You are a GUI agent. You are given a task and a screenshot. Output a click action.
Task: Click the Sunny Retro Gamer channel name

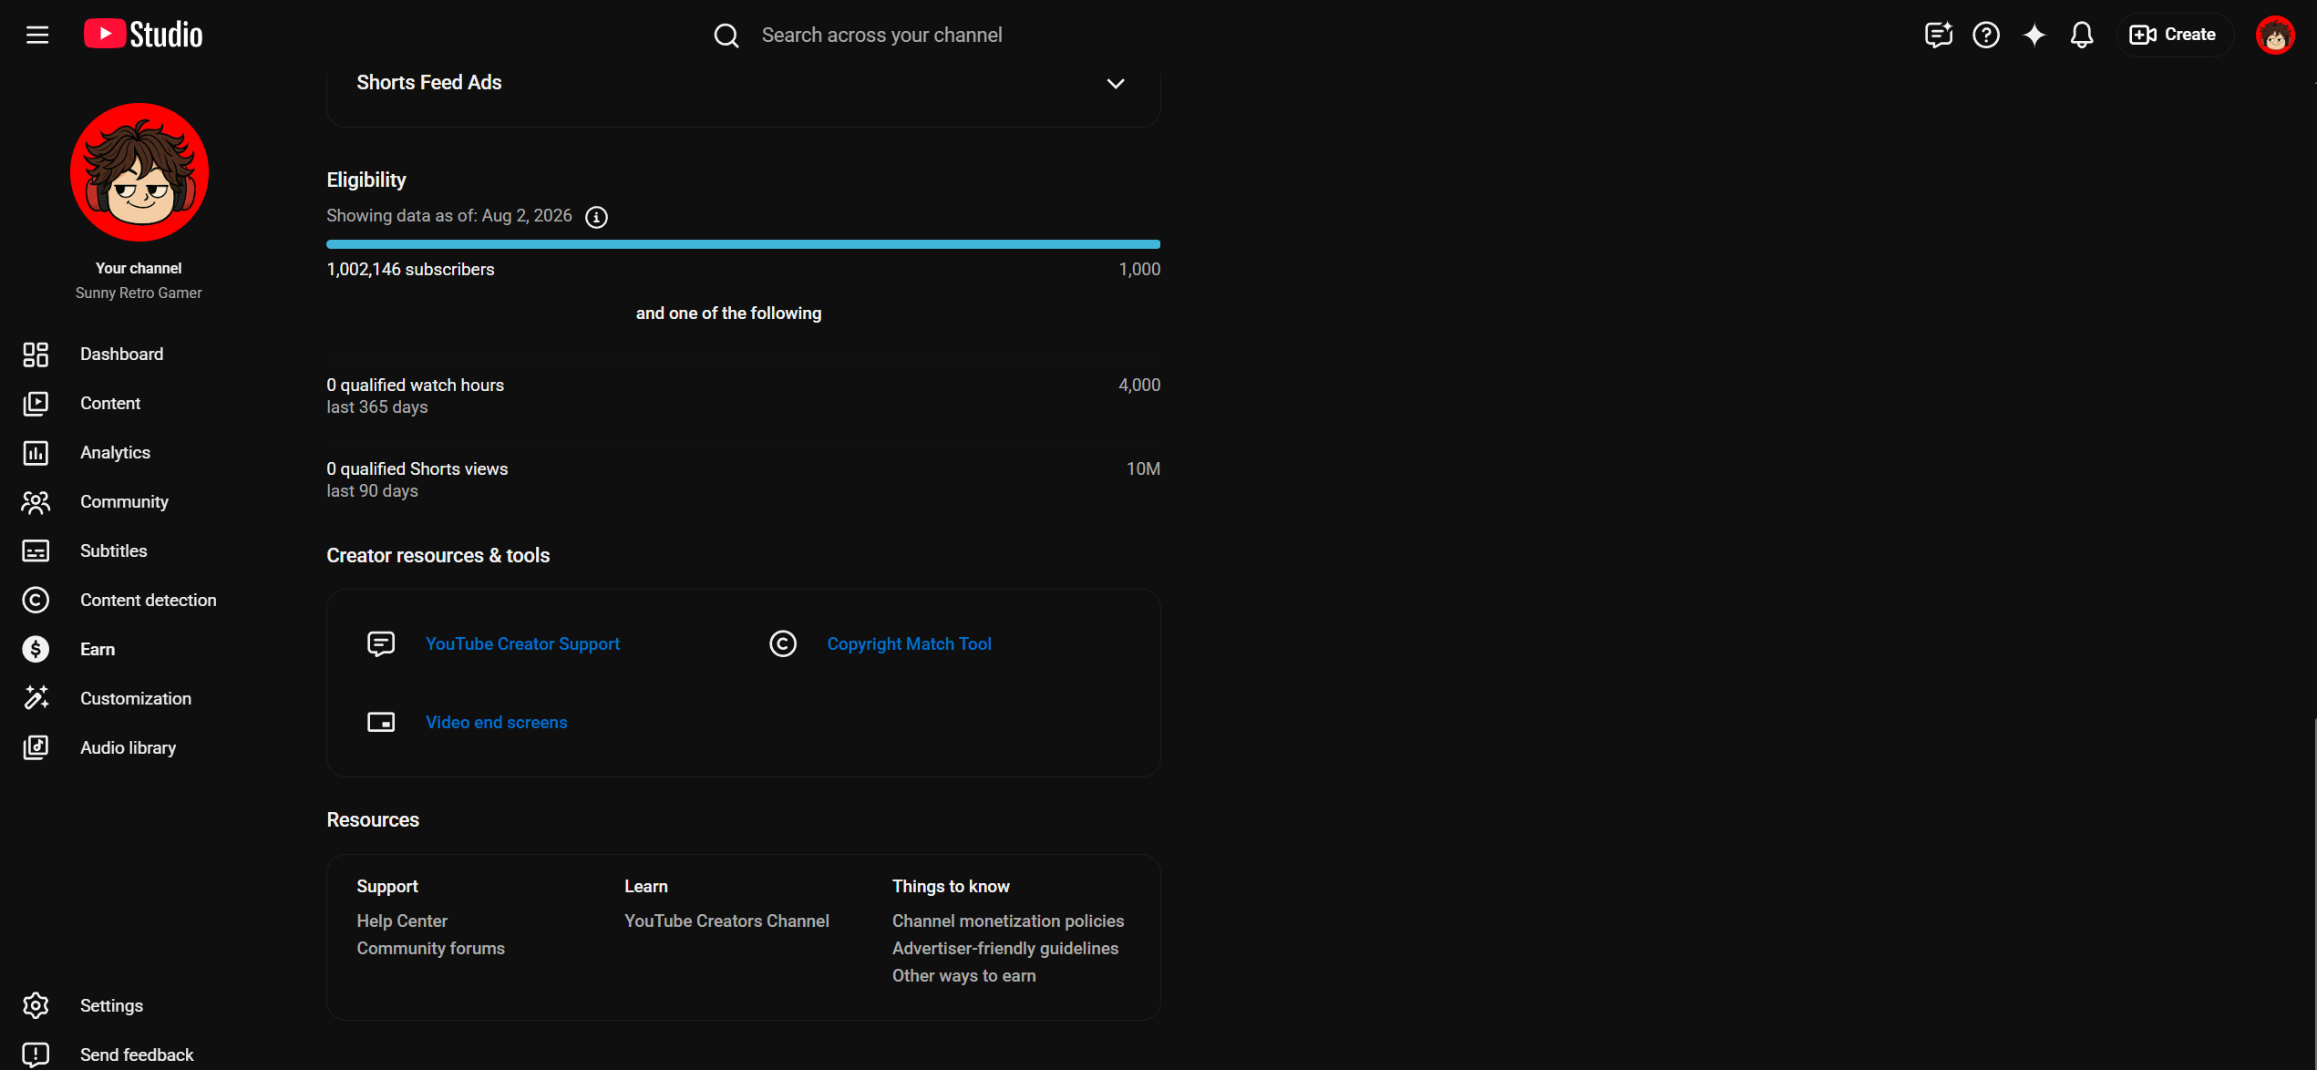[x=139, y=293]
